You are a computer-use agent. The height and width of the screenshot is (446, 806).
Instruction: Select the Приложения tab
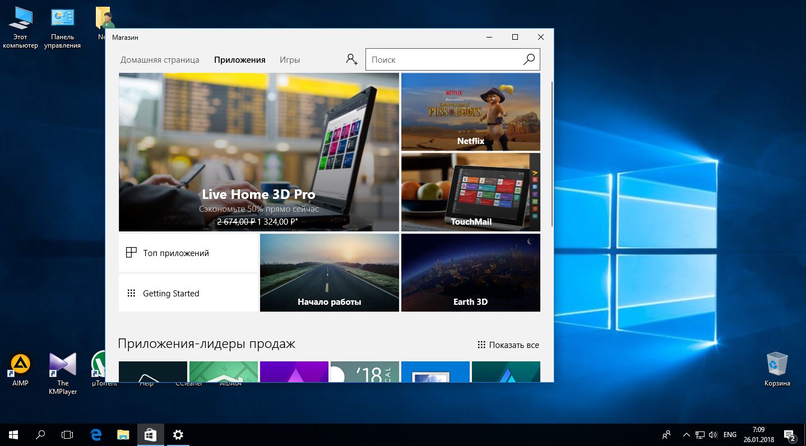(240, 59)
